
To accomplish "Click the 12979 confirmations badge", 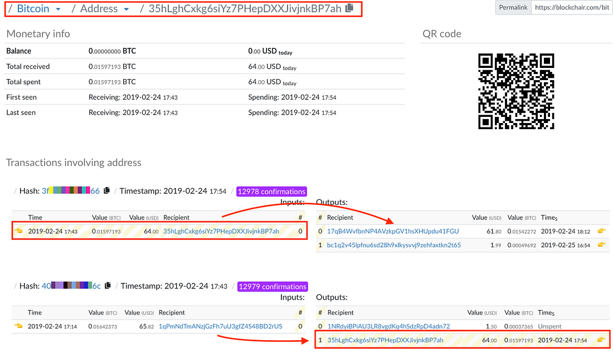I will [273, 287].
